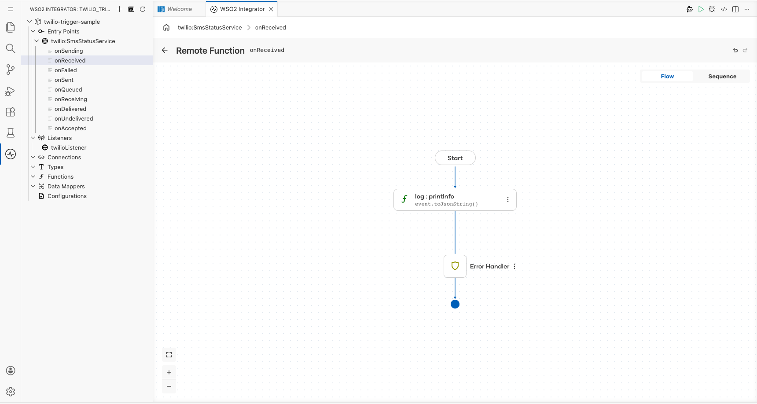Click the chat icon in editor toolbar
Screen dimensions: 757x404
[690, 9]
